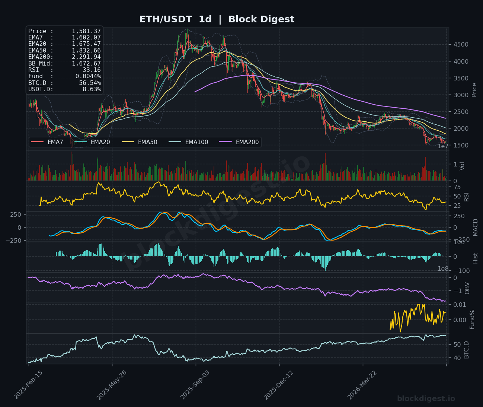
Task: Click the RSI axis label
Action: click(466, 196)
